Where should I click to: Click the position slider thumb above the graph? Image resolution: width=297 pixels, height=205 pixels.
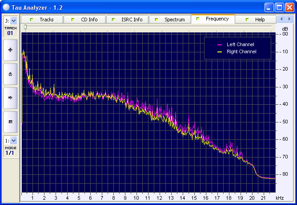tap(25, 28)
